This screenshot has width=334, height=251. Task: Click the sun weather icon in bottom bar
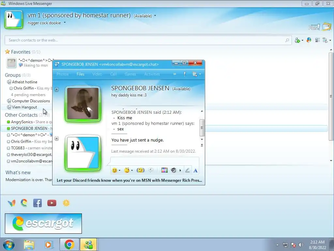pos(66,203)
